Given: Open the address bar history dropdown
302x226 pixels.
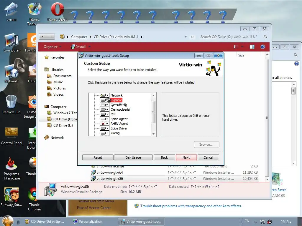Looking at the screenshot, I should point(186,37).
